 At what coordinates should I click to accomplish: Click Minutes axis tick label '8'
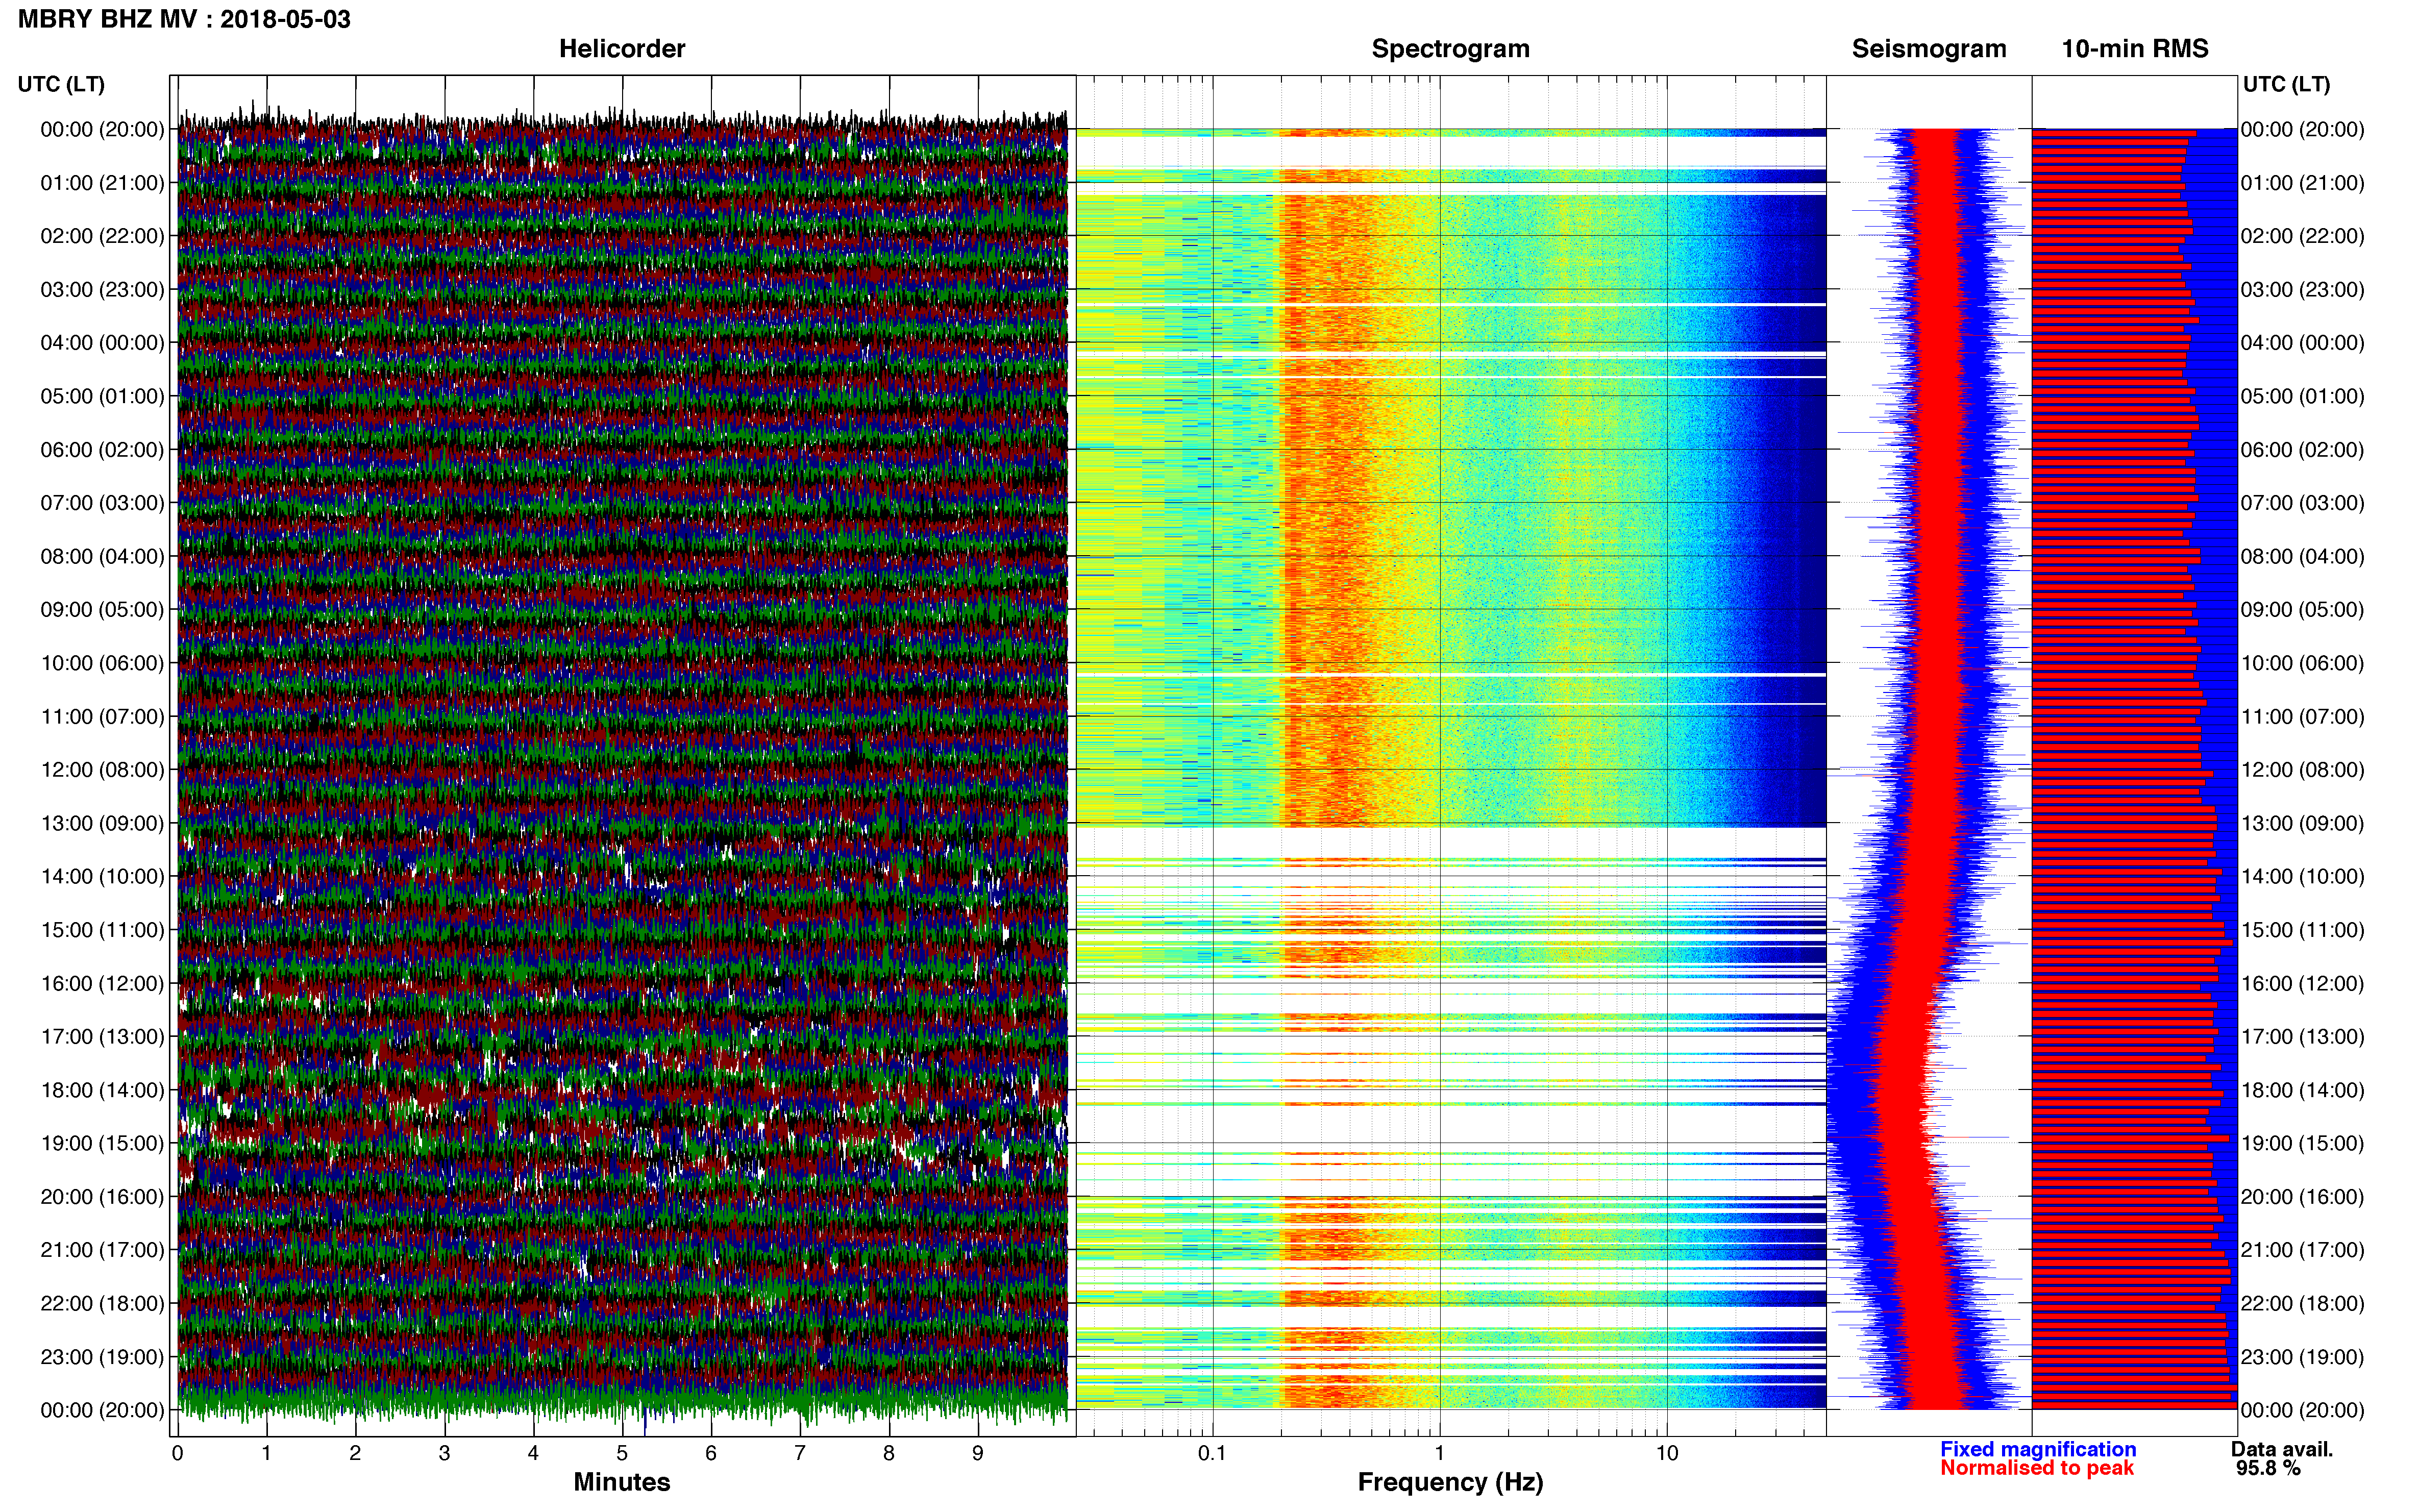point(889,1453)
